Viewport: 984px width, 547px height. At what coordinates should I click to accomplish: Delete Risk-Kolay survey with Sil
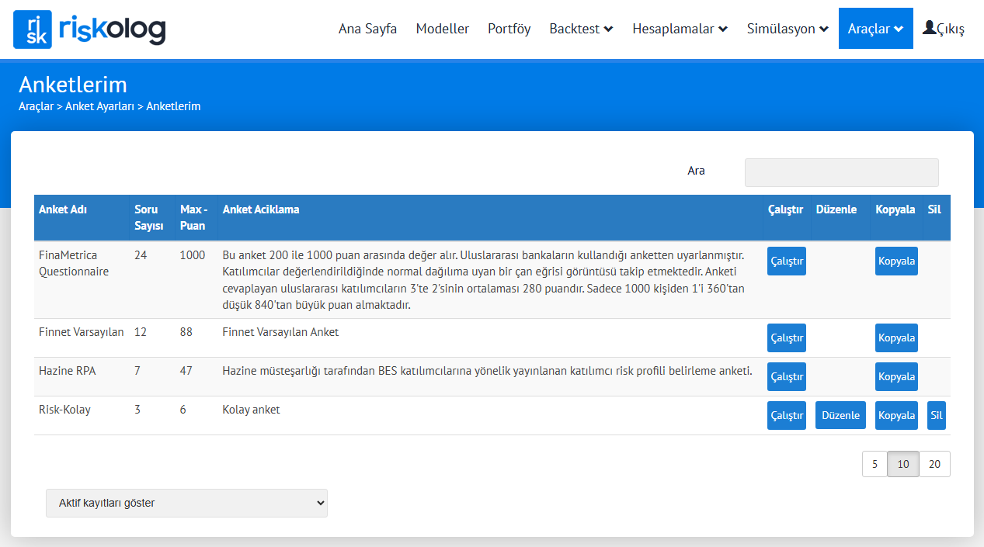click(937, 415)
